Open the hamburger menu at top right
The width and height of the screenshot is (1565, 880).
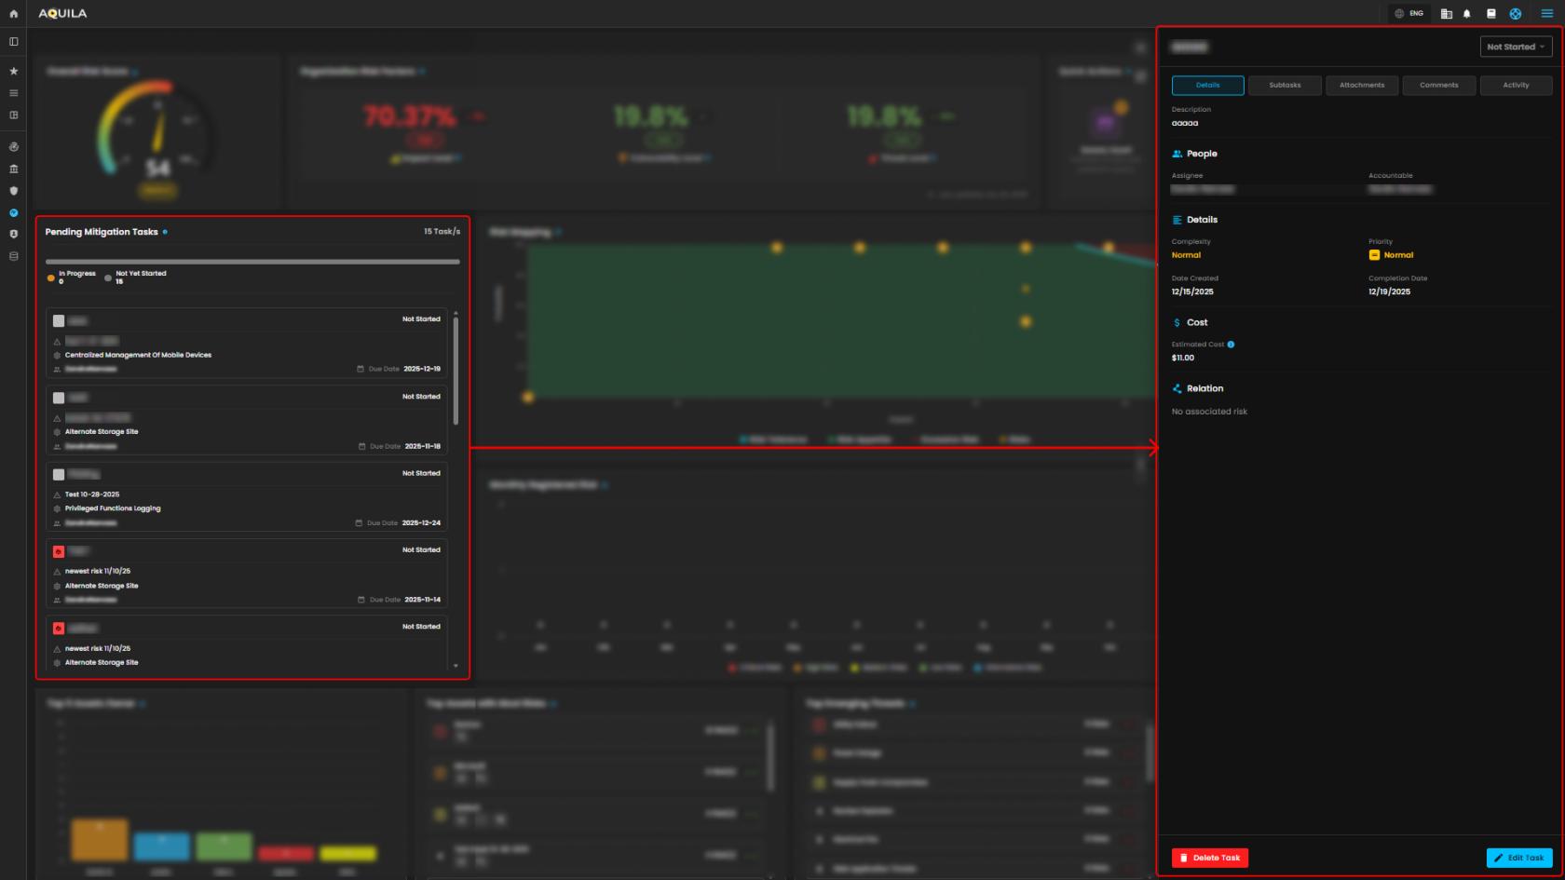(x=1547, y=14)
